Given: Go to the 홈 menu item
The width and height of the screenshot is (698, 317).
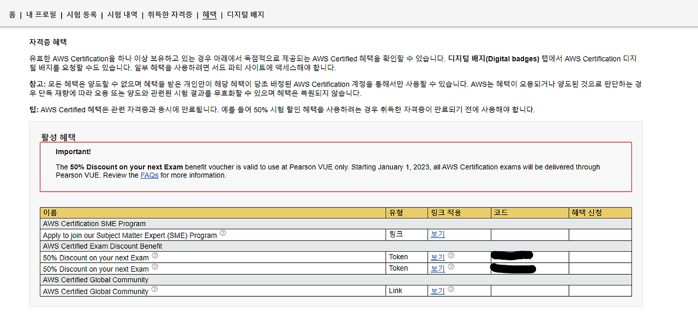Looking at the screenshot, I should [11, 15].
